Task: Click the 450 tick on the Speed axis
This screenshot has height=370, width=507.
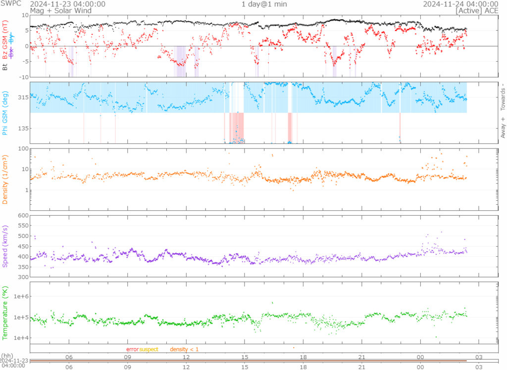Action: 24,246
